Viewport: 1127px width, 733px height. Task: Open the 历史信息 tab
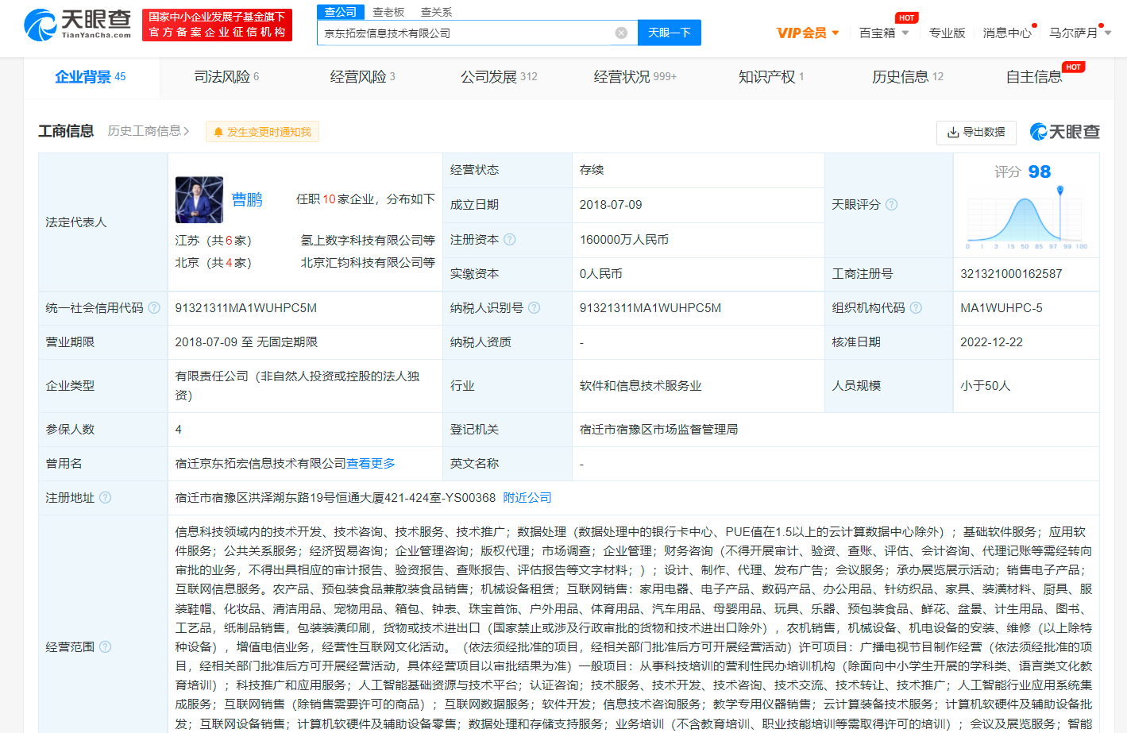click(x=908, y=77)
